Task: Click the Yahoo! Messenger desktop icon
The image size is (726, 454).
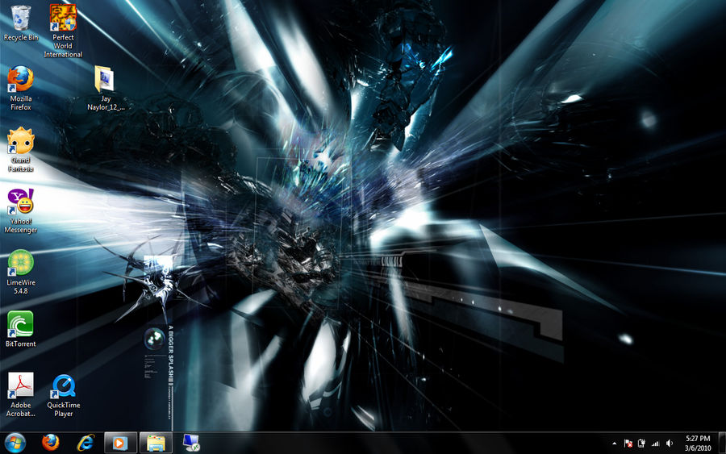Action: (20, 211)
